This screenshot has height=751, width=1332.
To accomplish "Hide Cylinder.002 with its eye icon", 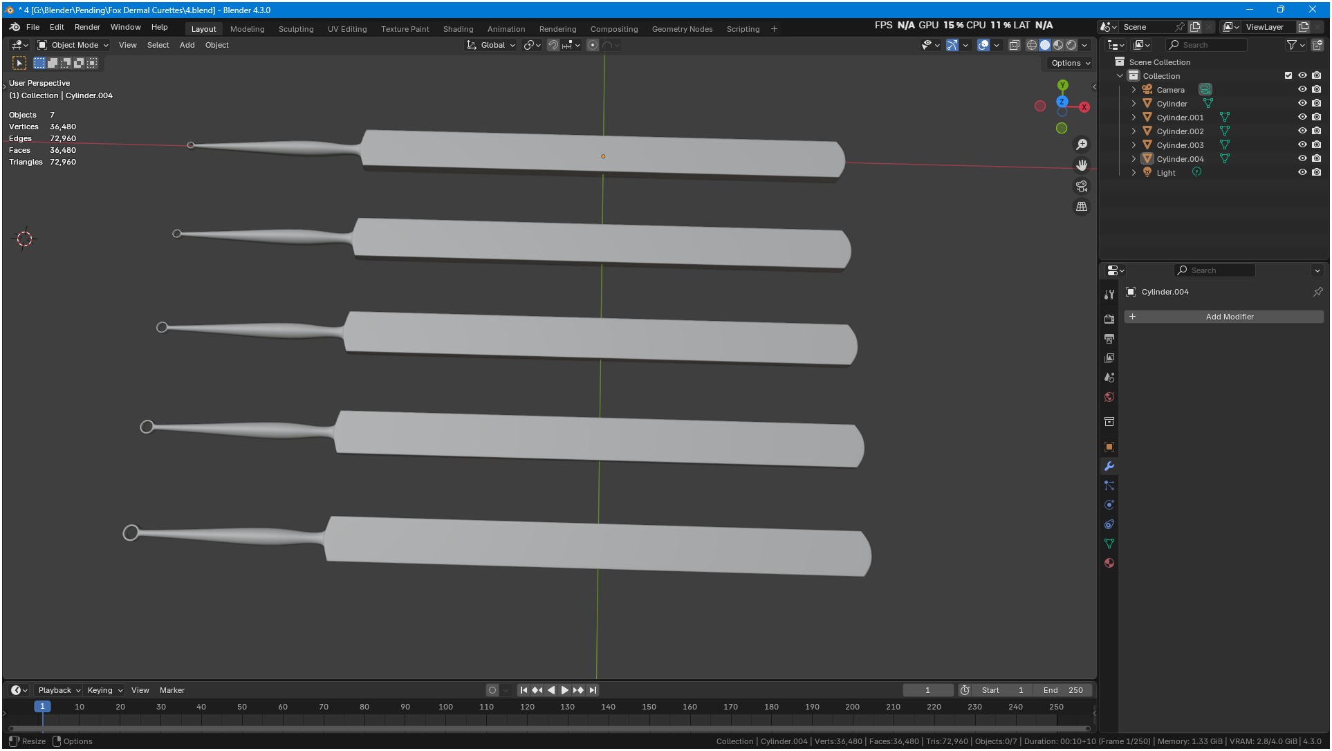I will tap(1302, 131).
